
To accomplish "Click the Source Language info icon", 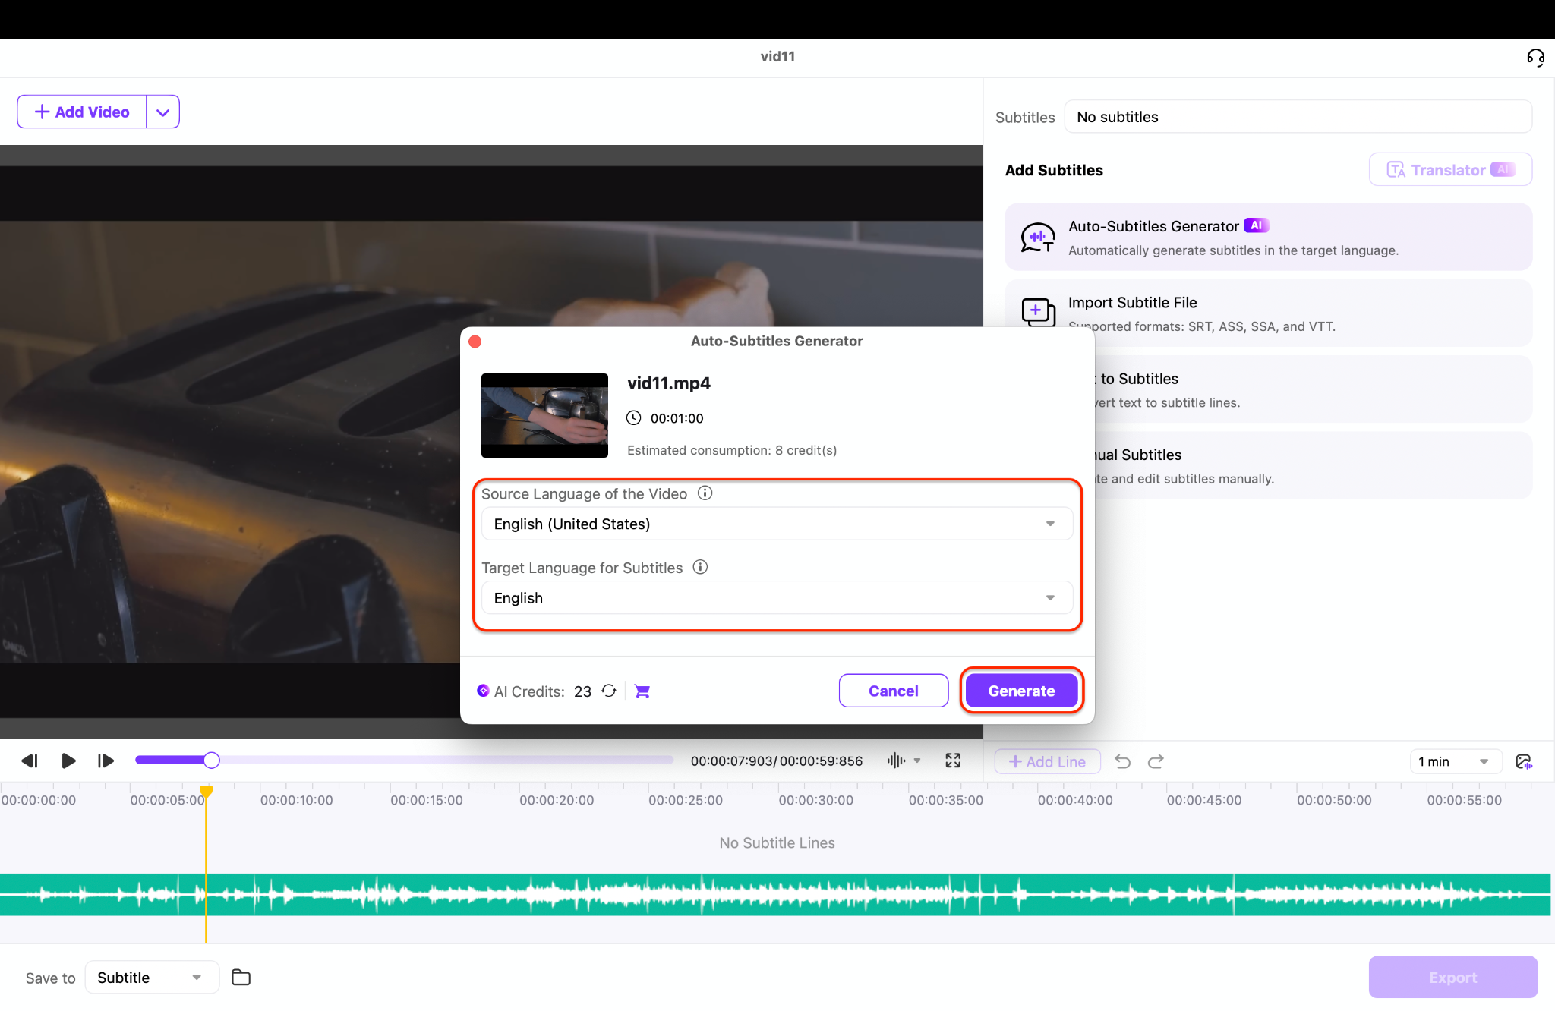I will pyautogui.click(x=705, y=493).
